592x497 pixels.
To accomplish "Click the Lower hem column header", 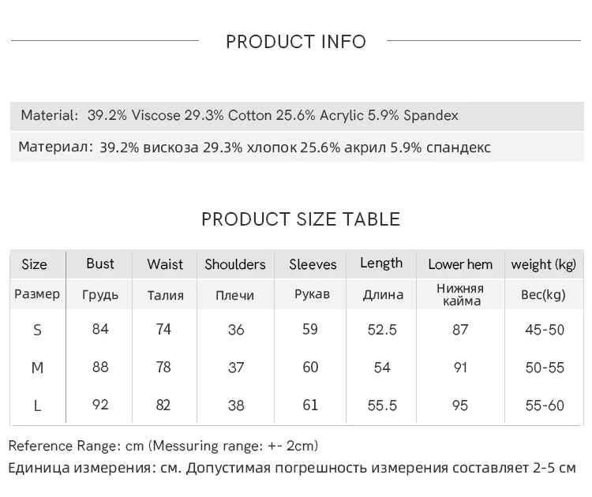I will pyautogui.click(x=460, y=264).
